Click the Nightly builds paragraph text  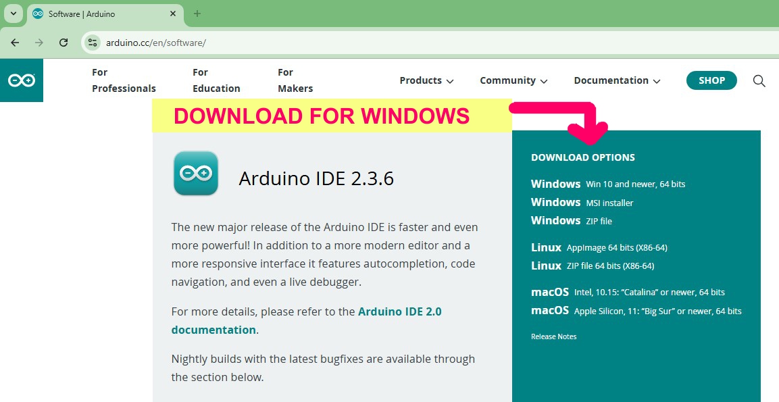[323, 368]
